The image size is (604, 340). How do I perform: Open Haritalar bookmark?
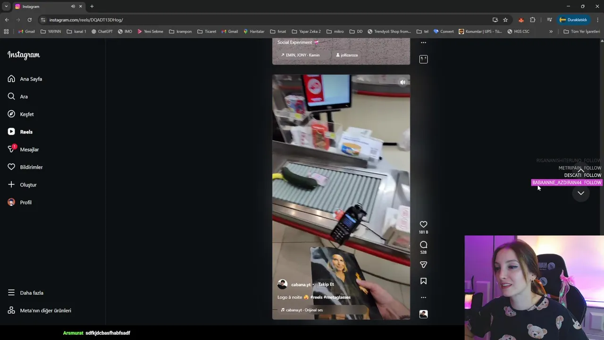coord(254,32)
